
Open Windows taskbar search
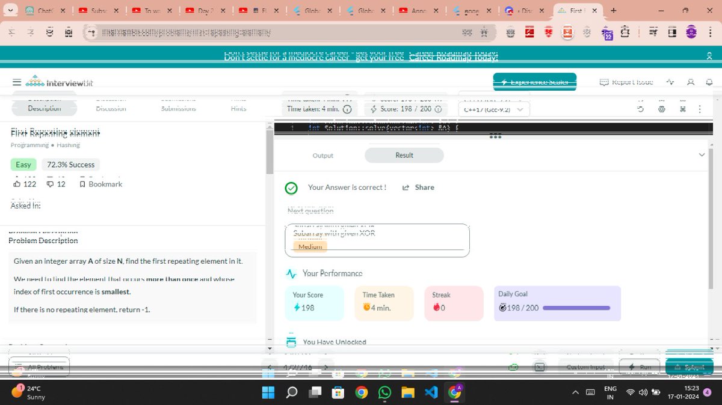[291, 392]
